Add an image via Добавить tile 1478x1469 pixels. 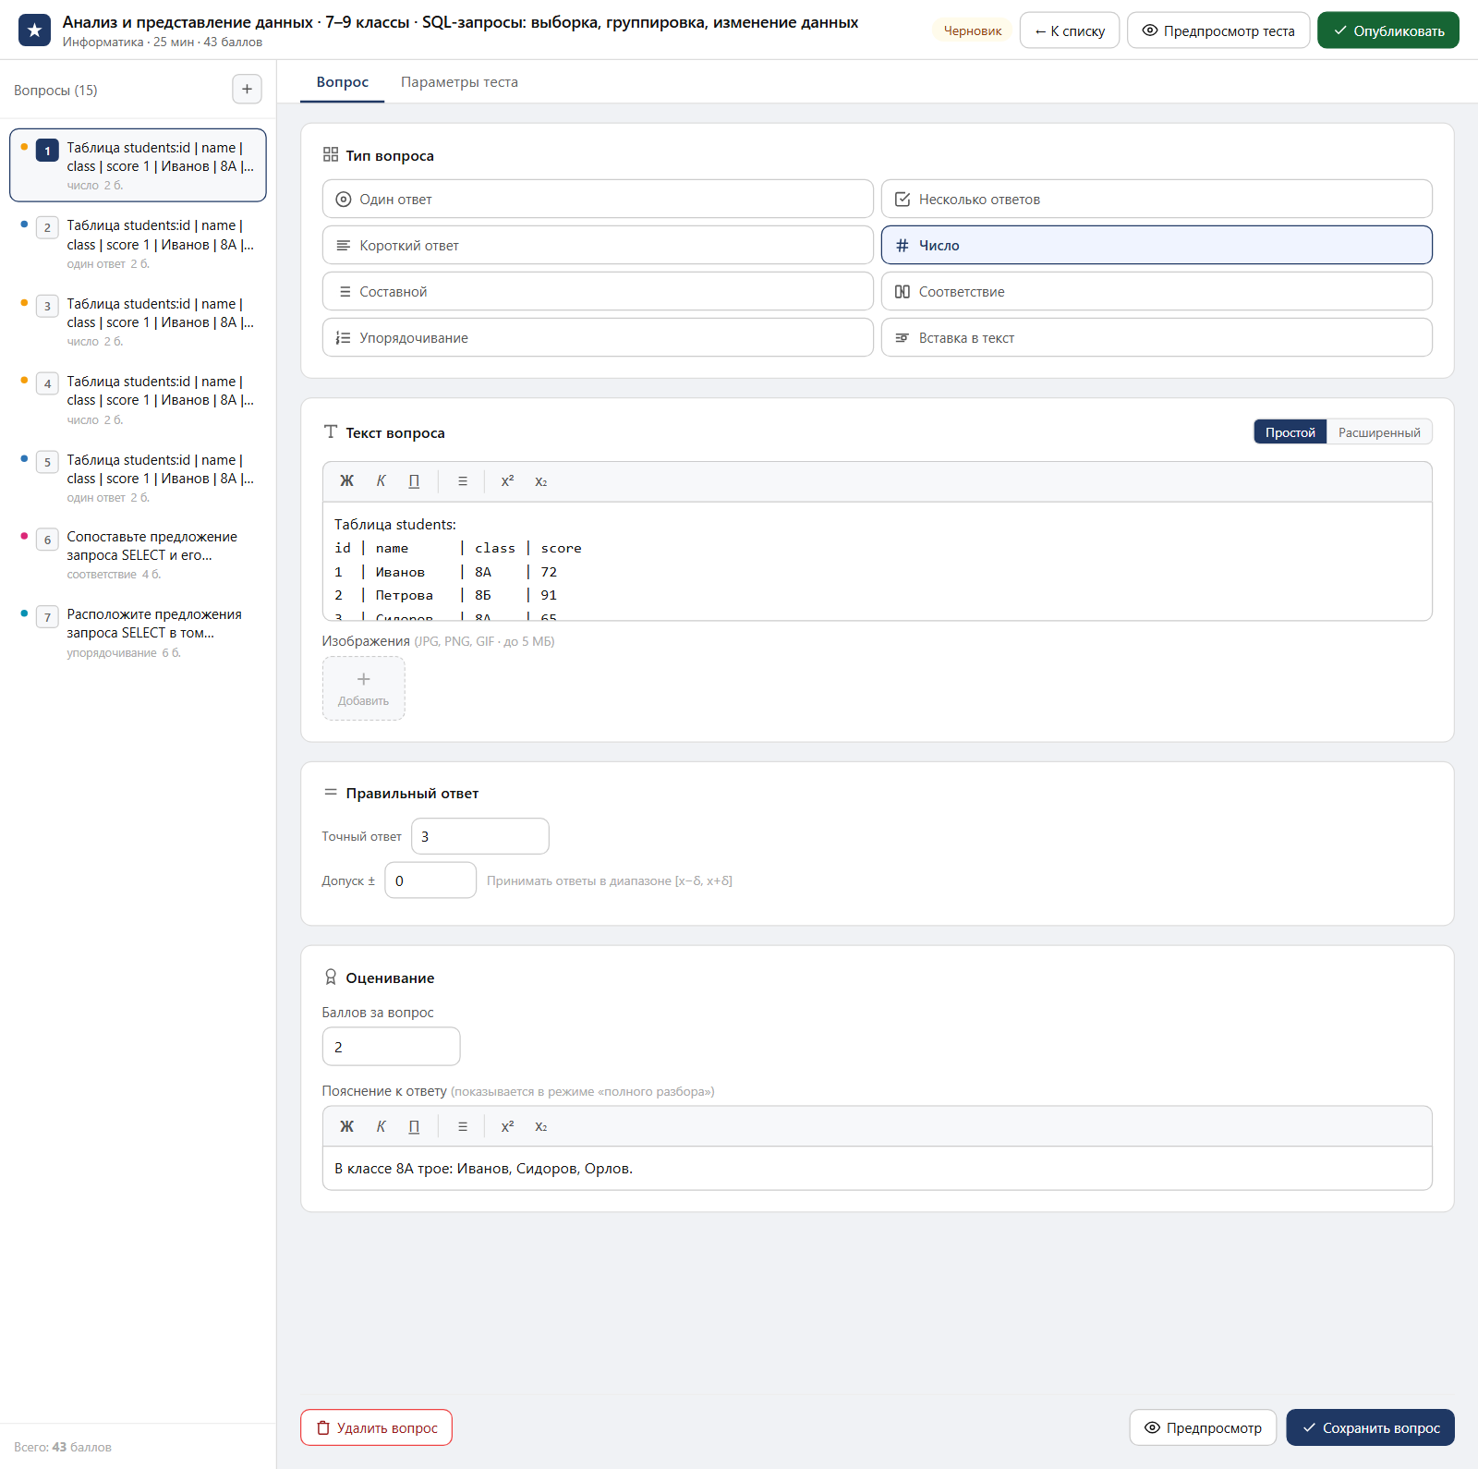(364, 688)
